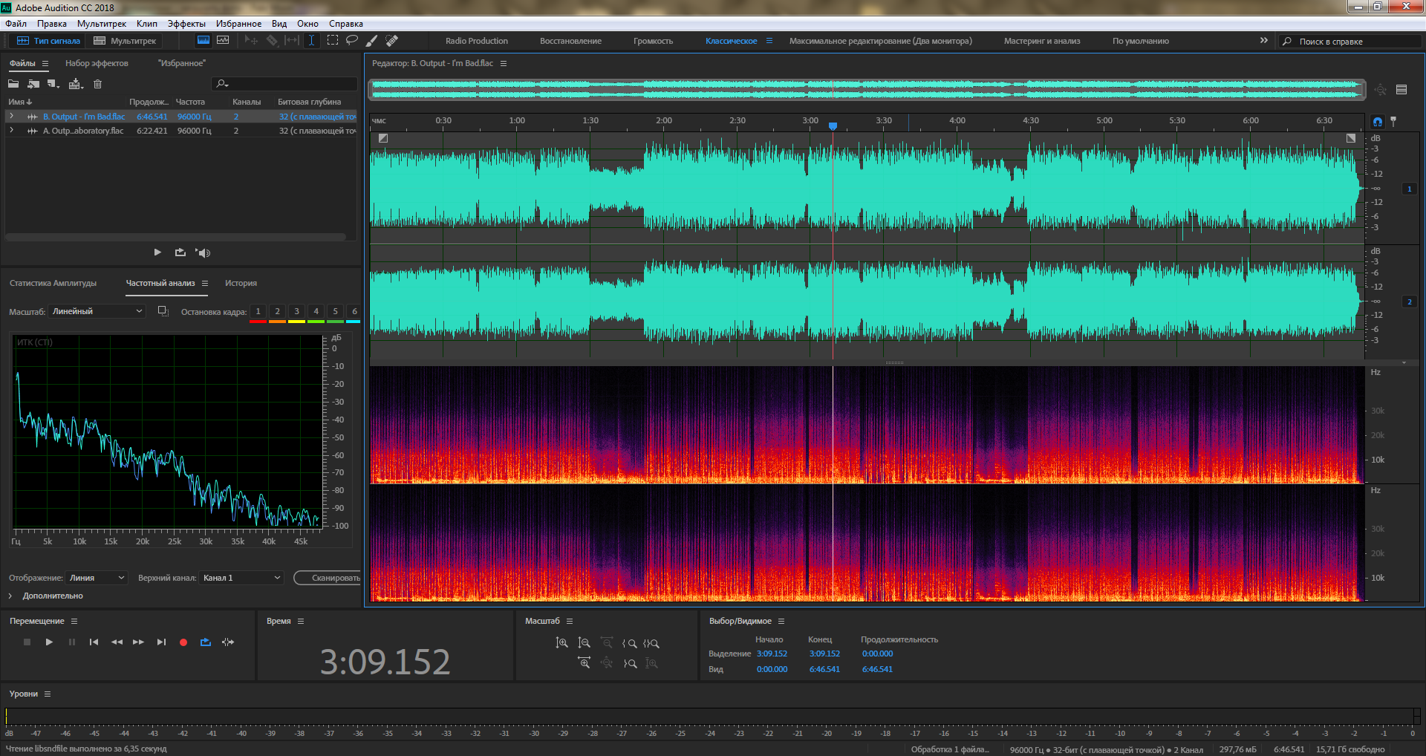Open the "Избранное" tab
1426x756 pixels.
182,63
